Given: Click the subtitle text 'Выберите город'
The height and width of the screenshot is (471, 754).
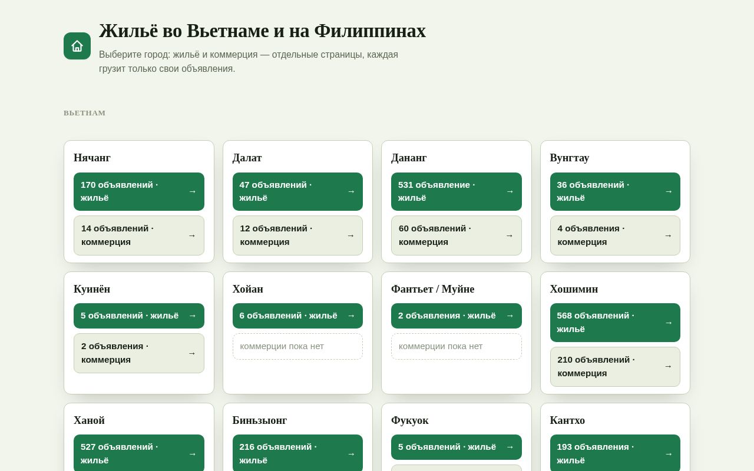Looking at the screenshot, I should point(134,55).
